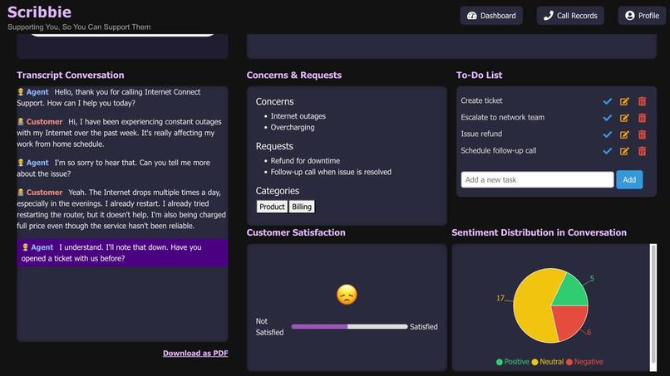Image resolution: width=670 pixels, height=376 pixels.
Task: Delete the 'Create ticket' task
Action: (x=642, y=101)
